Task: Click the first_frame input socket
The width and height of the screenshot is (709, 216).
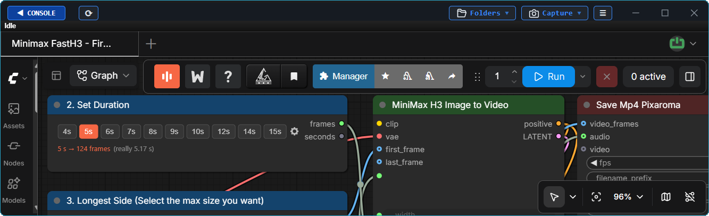Action: tap(379, 149)
